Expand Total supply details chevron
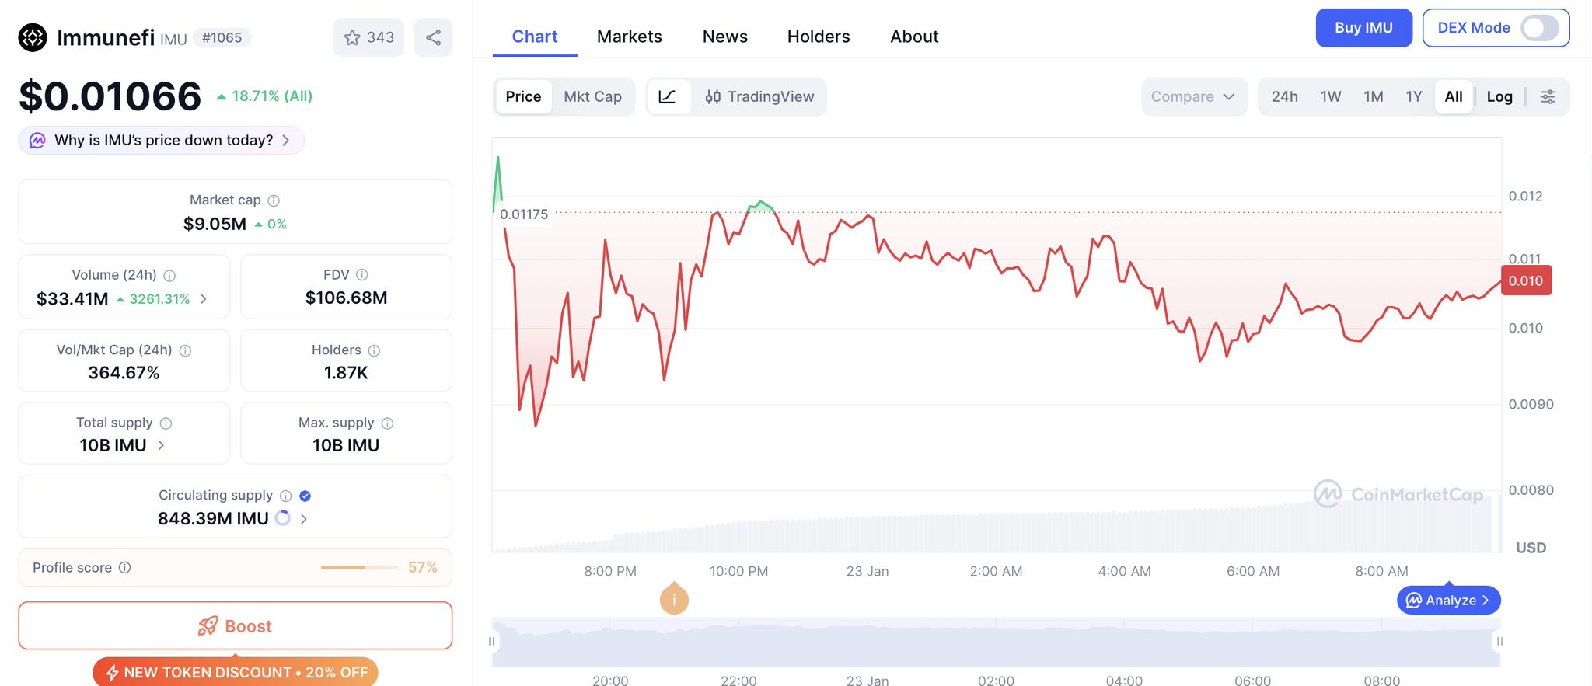The width and height of the screenshot is (1592, 686). (x=161, y=445)
